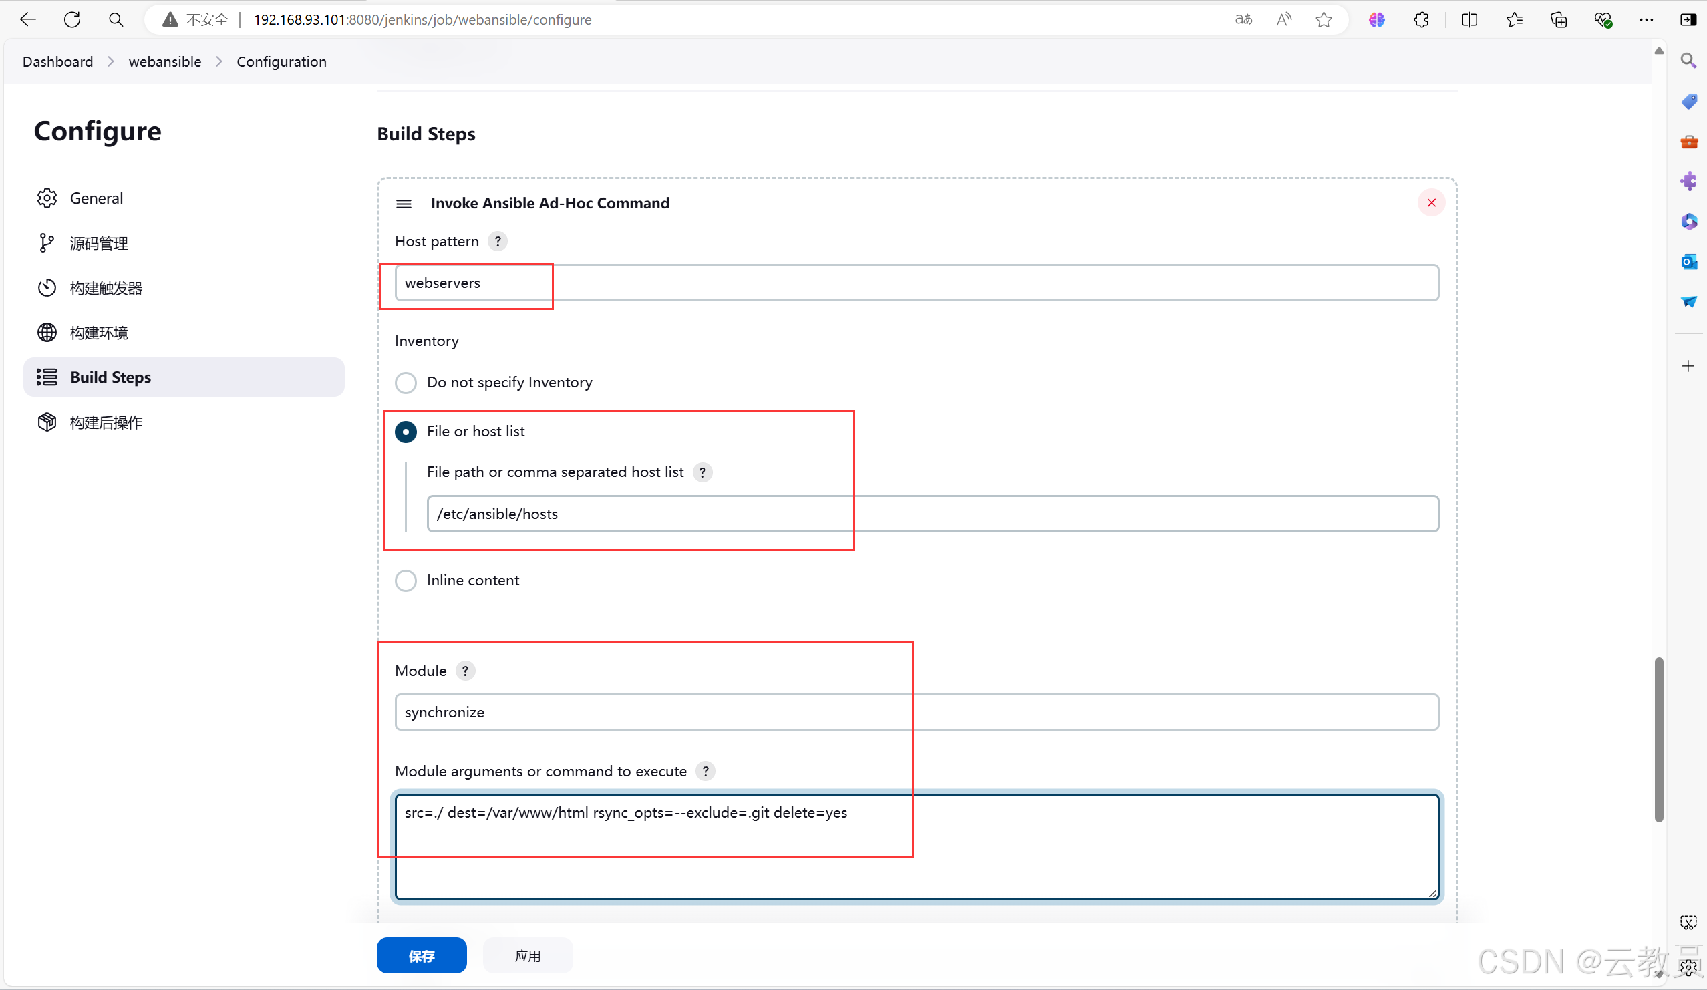Open the browser extensions puzzle icon

(x=1421, y=19)
